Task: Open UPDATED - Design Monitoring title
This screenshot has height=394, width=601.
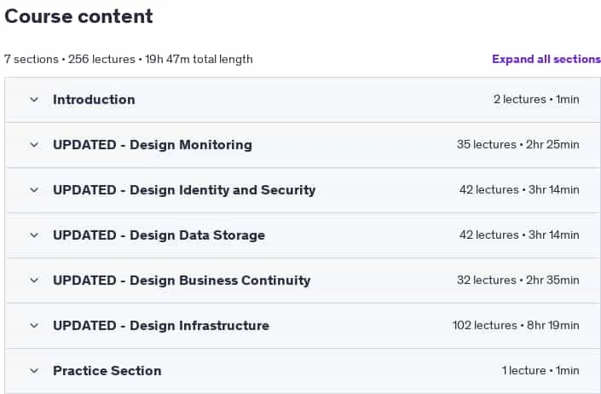Action: (153, 145)
